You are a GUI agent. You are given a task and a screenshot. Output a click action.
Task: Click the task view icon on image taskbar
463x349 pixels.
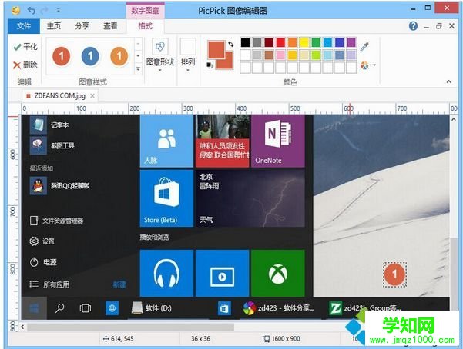point(86,308)
